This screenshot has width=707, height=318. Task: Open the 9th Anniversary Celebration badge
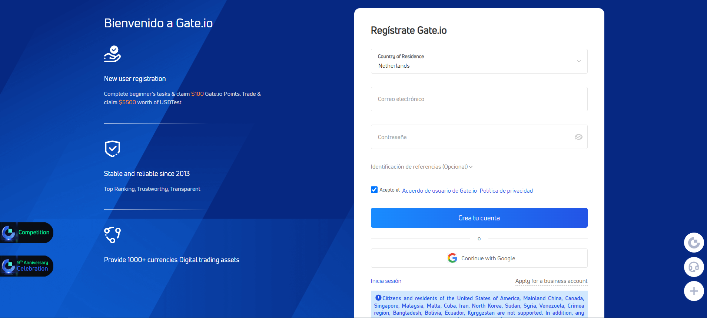[26, 266]
